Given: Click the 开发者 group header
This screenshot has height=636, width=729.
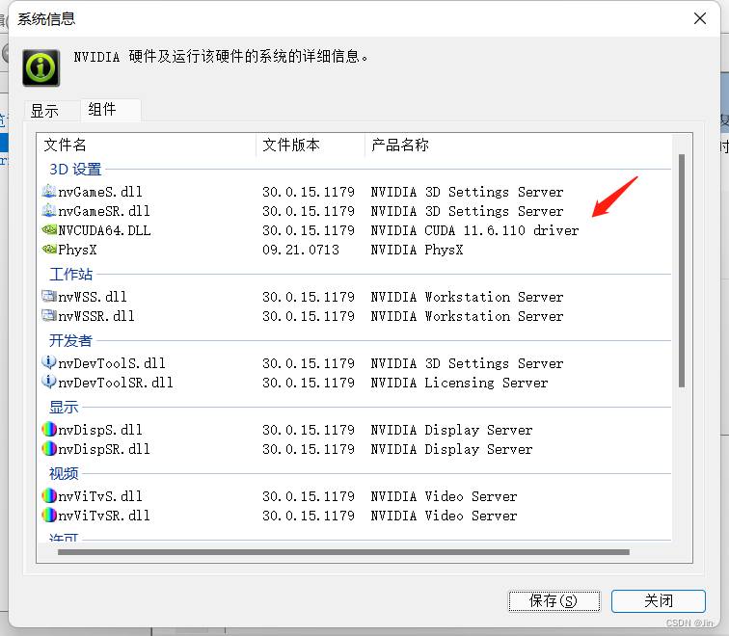Looking at the screenshot, I should coord(70,340).
